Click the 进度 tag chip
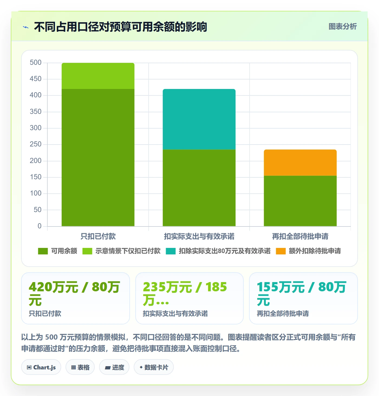 [114, 367]
